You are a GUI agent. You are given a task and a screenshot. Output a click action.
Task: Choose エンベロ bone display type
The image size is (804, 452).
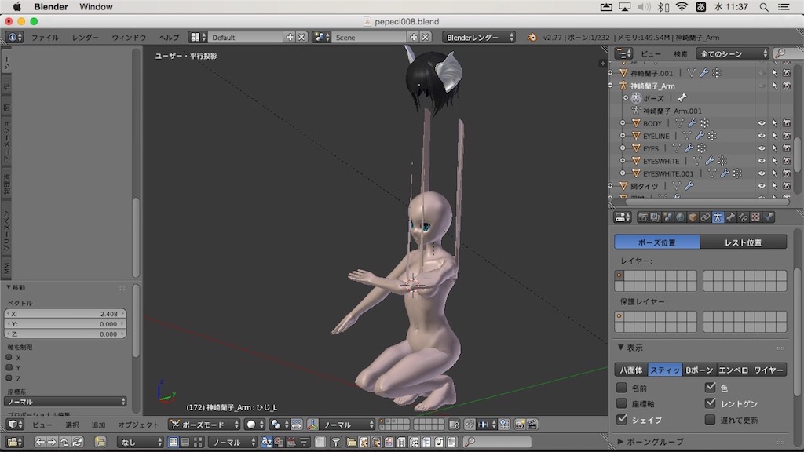click(x=733, y=370)
